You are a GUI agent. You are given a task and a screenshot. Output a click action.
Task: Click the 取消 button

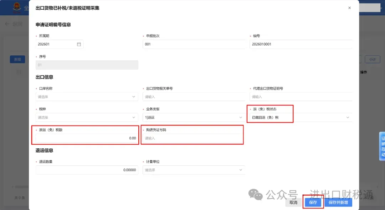coord(293,203)
